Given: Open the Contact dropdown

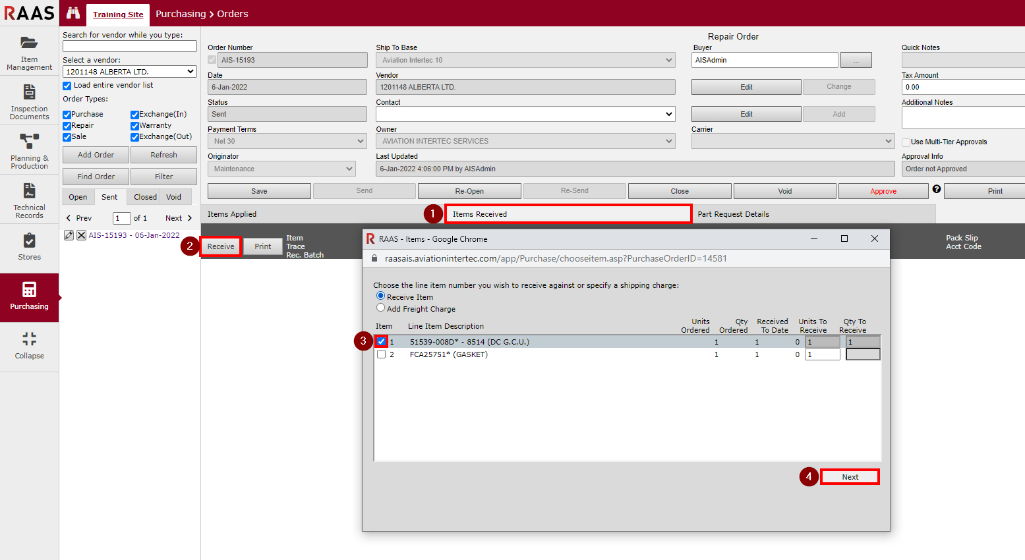Looking at the screenshot, I should (x=525, y=114).
